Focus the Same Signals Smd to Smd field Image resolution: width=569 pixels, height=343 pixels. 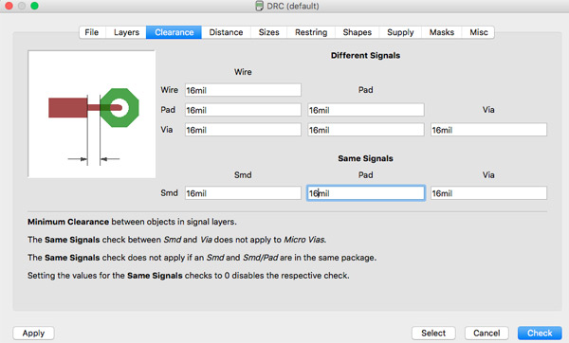point(243,193)
